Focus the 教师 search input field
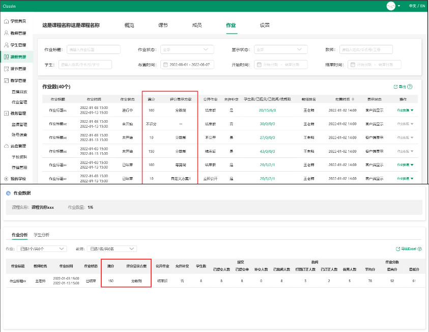 click(x=366, y=49)
